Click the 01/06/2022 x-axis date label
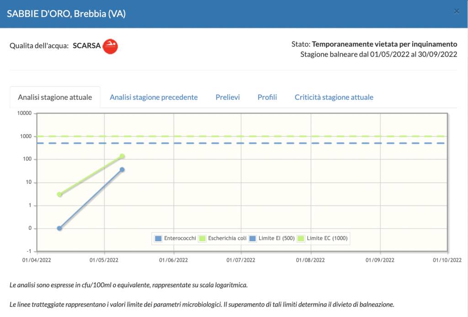Image resolution: width=468 pixels, height=317 pixels. (173, 260)
